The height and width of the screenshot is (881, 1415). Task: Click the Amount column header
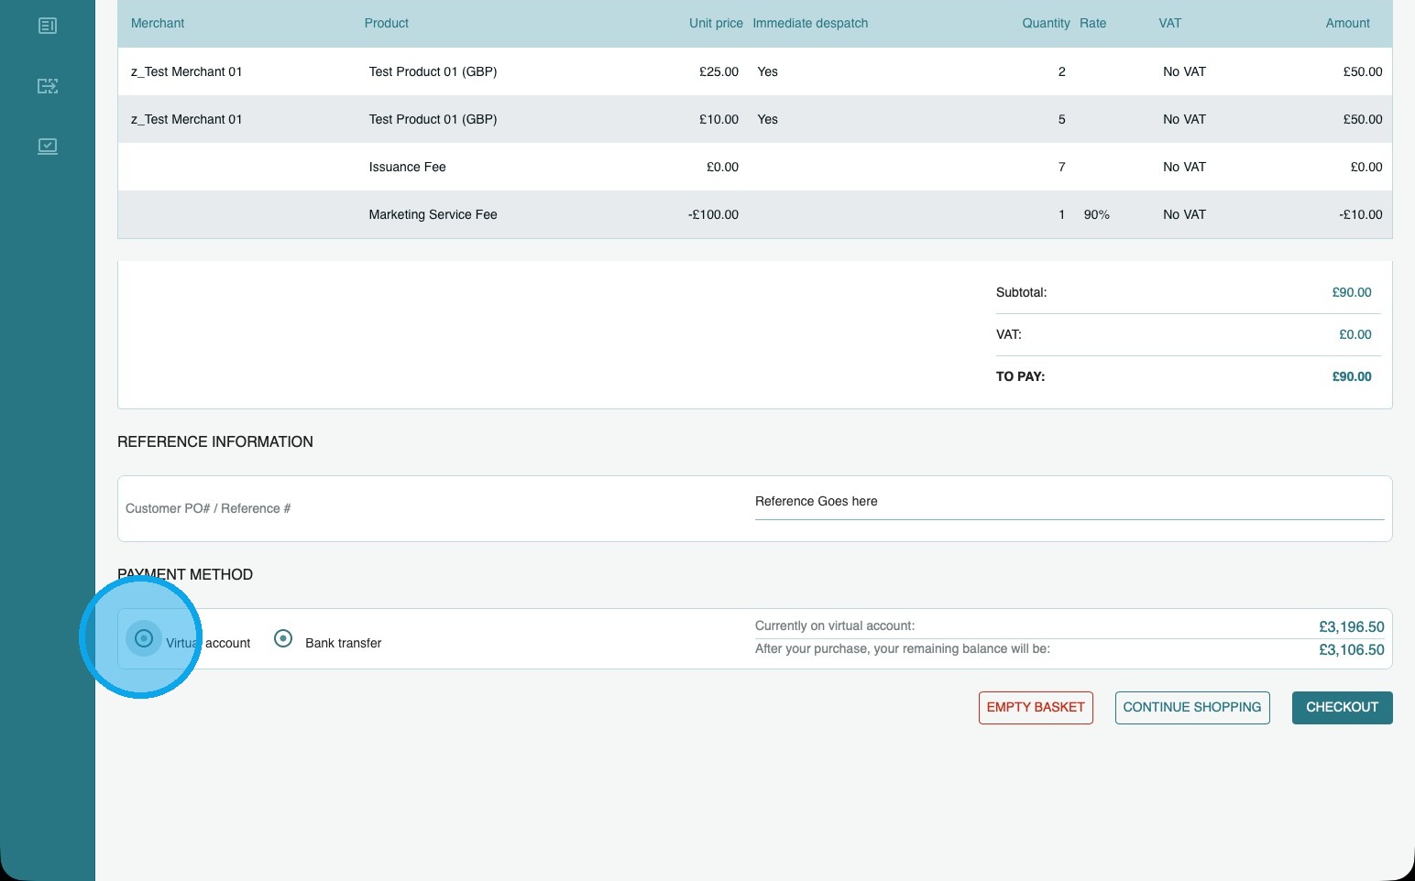[x=1347, y=23]
